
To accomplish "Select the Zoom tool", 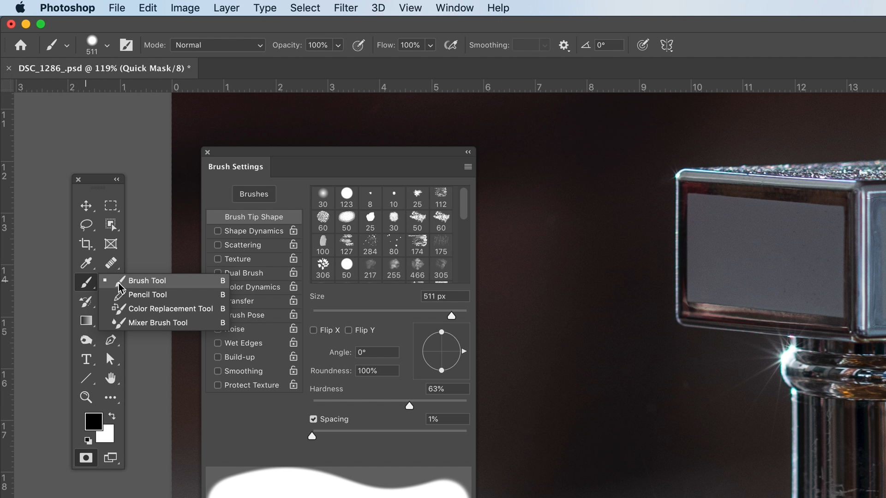I will click(x=86, y=397).
